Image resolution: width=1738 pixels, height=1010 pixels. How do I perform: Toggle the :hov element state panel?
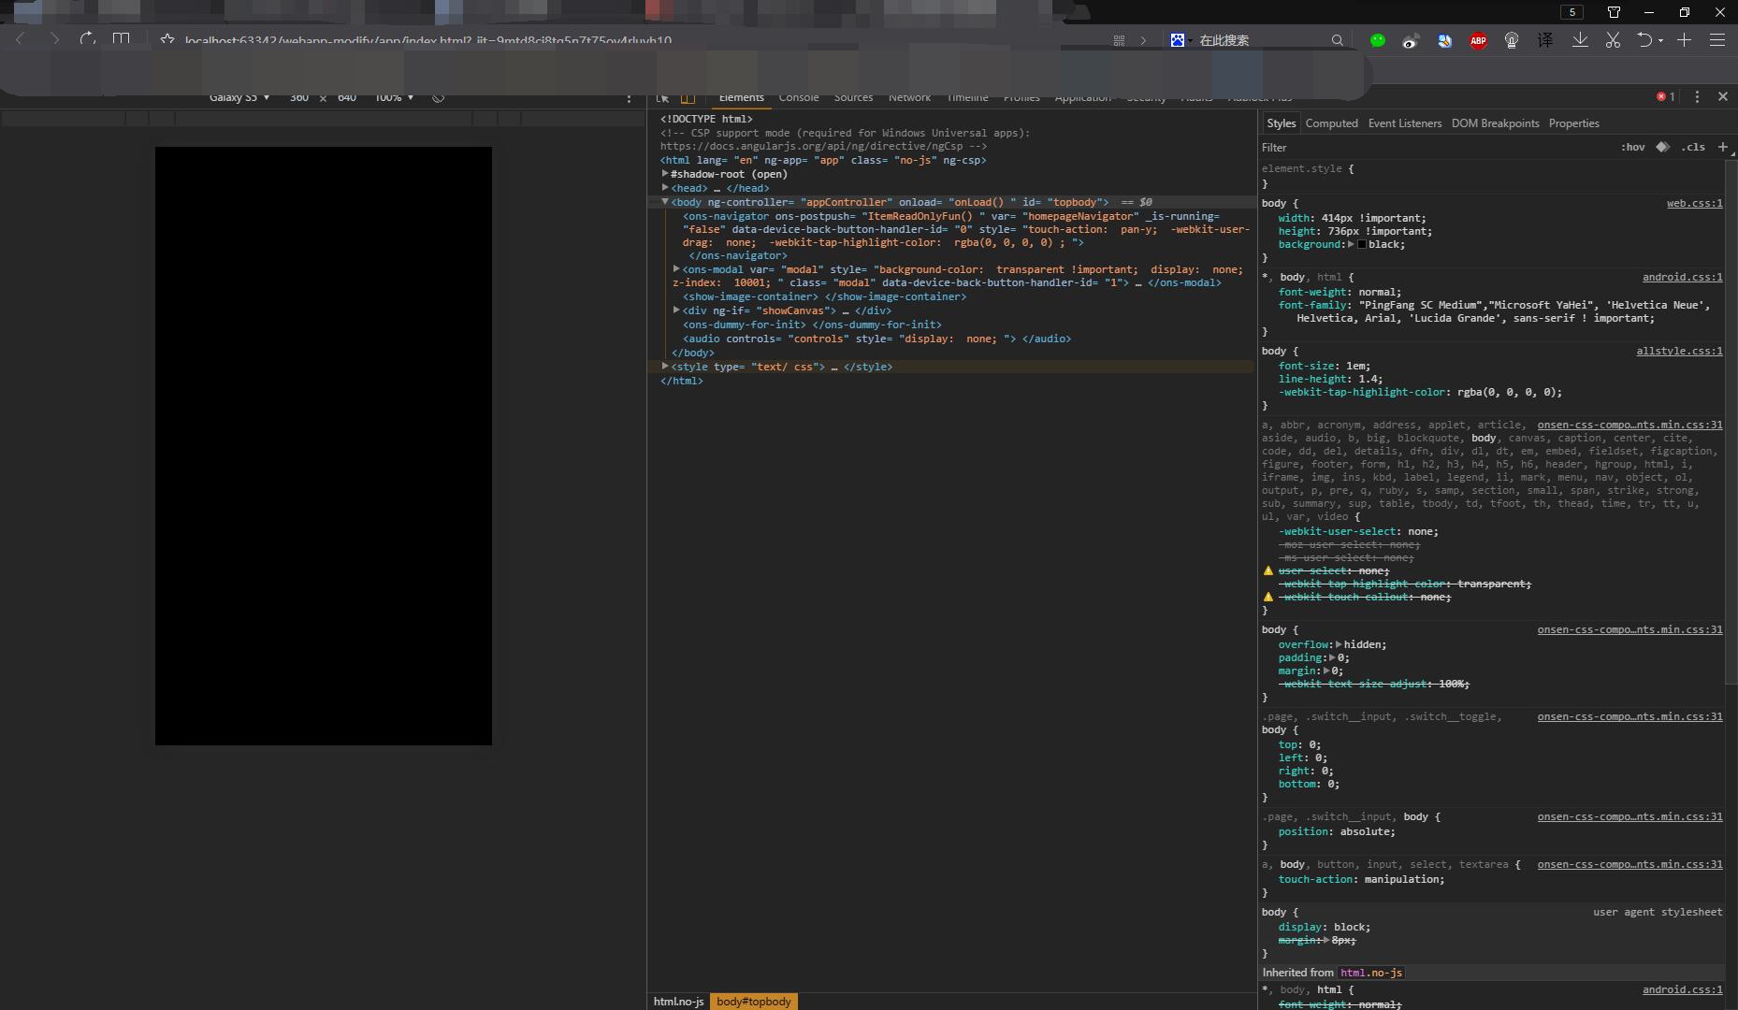(1632, 147)
